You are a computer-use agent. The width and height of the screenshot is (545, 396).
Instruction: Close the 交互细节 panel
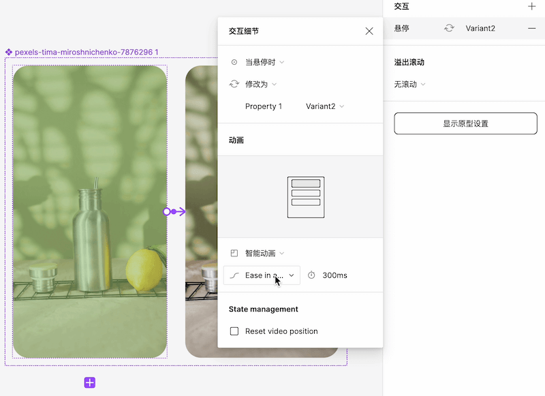(369, 31)
